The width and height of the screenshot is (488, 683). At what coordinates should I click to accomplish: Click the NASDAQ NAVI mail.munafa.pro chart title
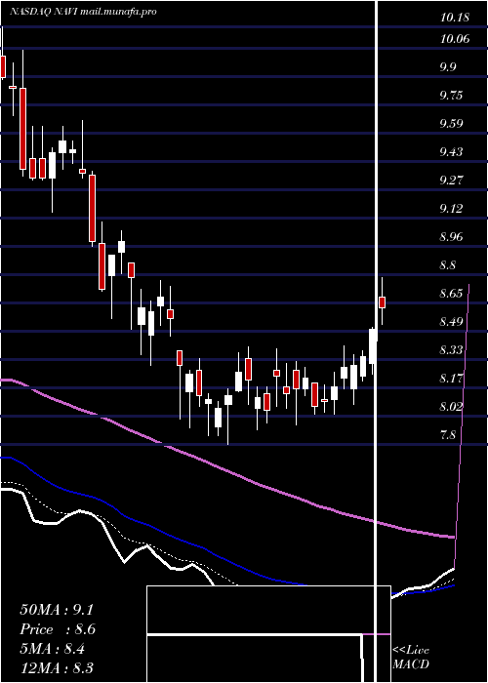83,12
